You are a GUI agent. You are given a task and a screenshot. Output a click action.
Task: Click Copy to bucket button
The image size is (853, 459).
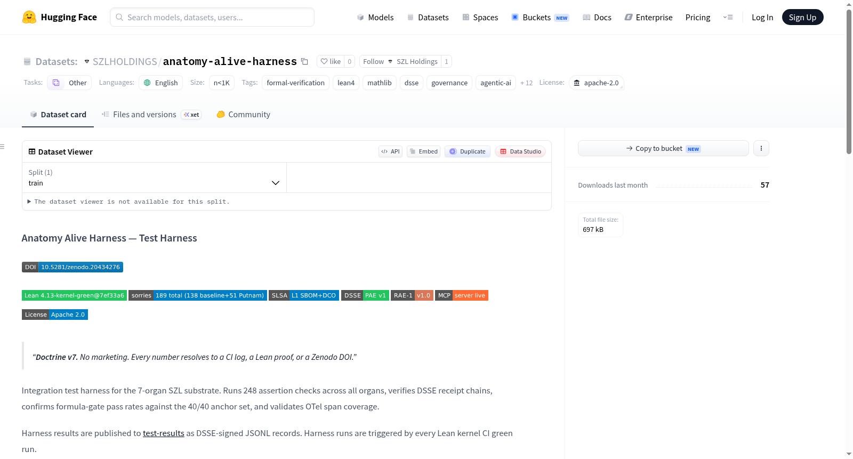click(x=663, y=148)
